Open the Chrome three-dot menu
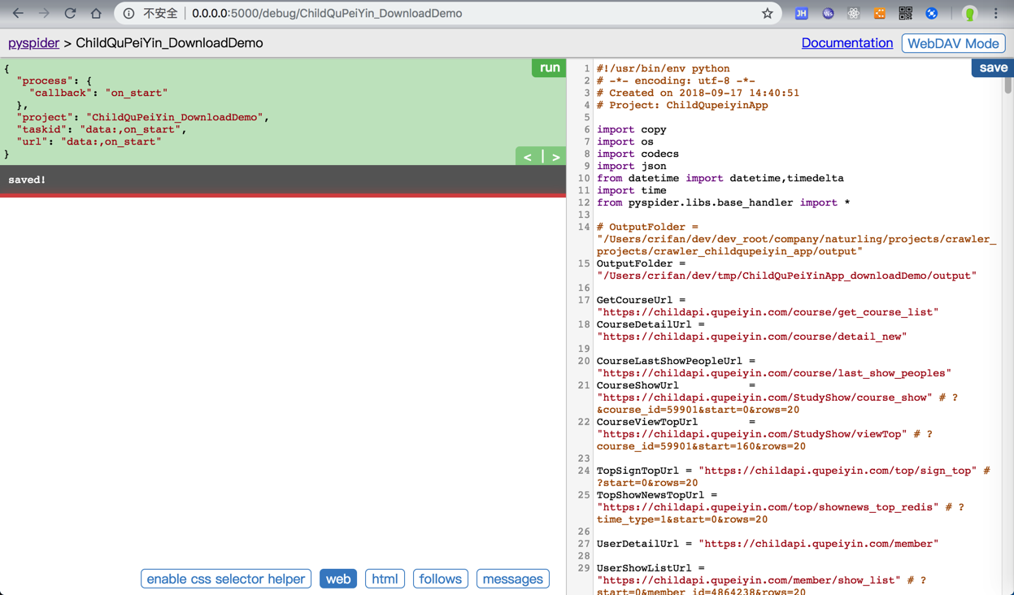Image resolution: width=1014 pixels, height=595 pixels. [x=995, y=13]
